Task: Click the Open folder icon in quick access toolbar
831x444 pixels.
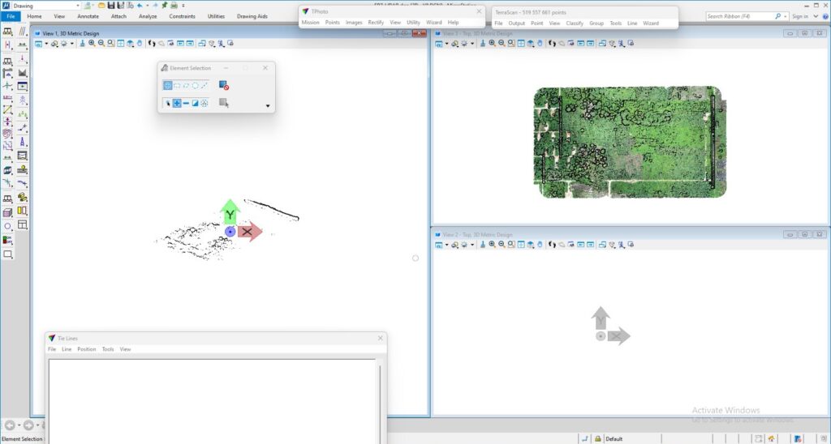Action: (x=101, y=6)
